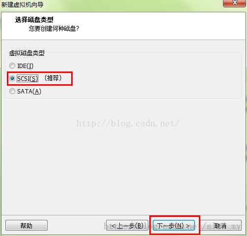Click the 虚拟磁盘类型 group label

point(27,53)
